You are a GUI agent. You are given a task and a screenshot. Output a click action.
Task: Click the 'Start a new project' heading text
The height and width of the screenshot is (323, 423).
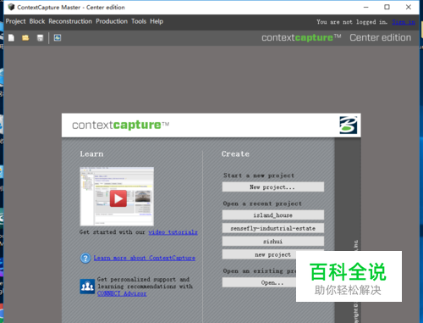point(259,175)
